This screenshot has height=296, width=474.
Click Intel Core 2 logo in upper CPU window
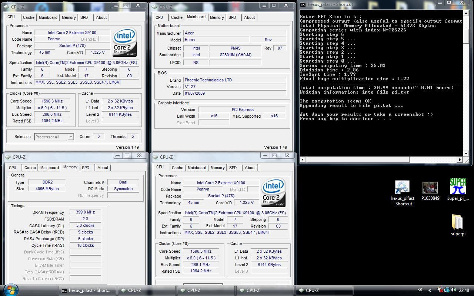point(125,42)
